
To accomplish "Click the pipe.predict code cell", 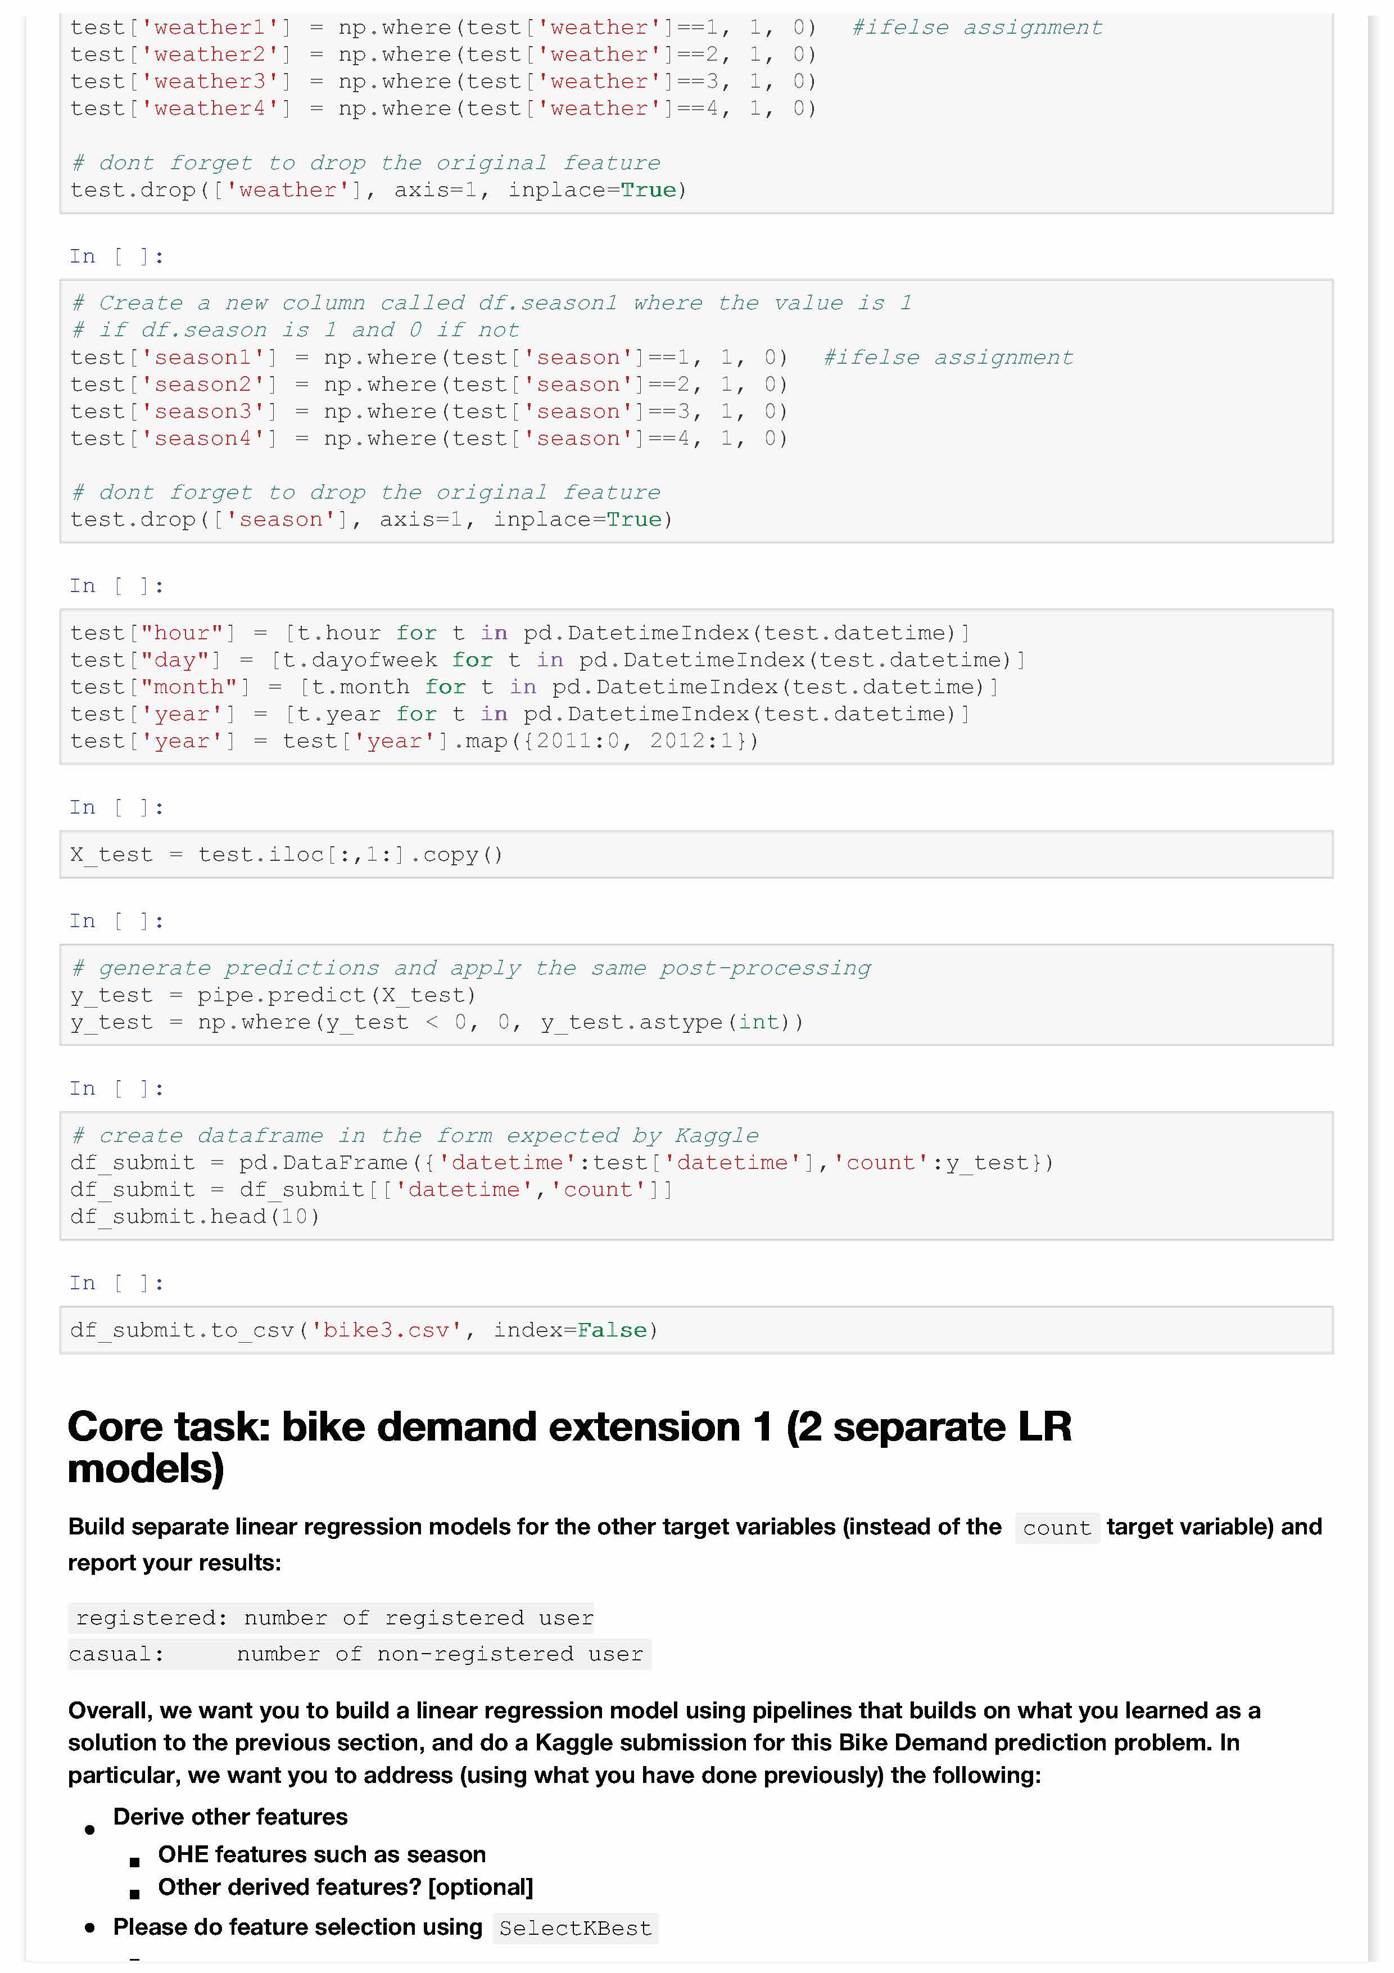I will pyautogui.click(x=696, y=995).
